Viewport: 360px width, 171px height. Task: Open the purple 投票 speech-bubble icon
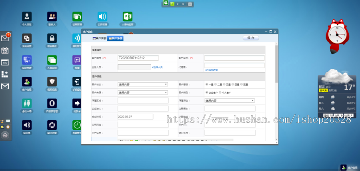(x=77, y=60)
